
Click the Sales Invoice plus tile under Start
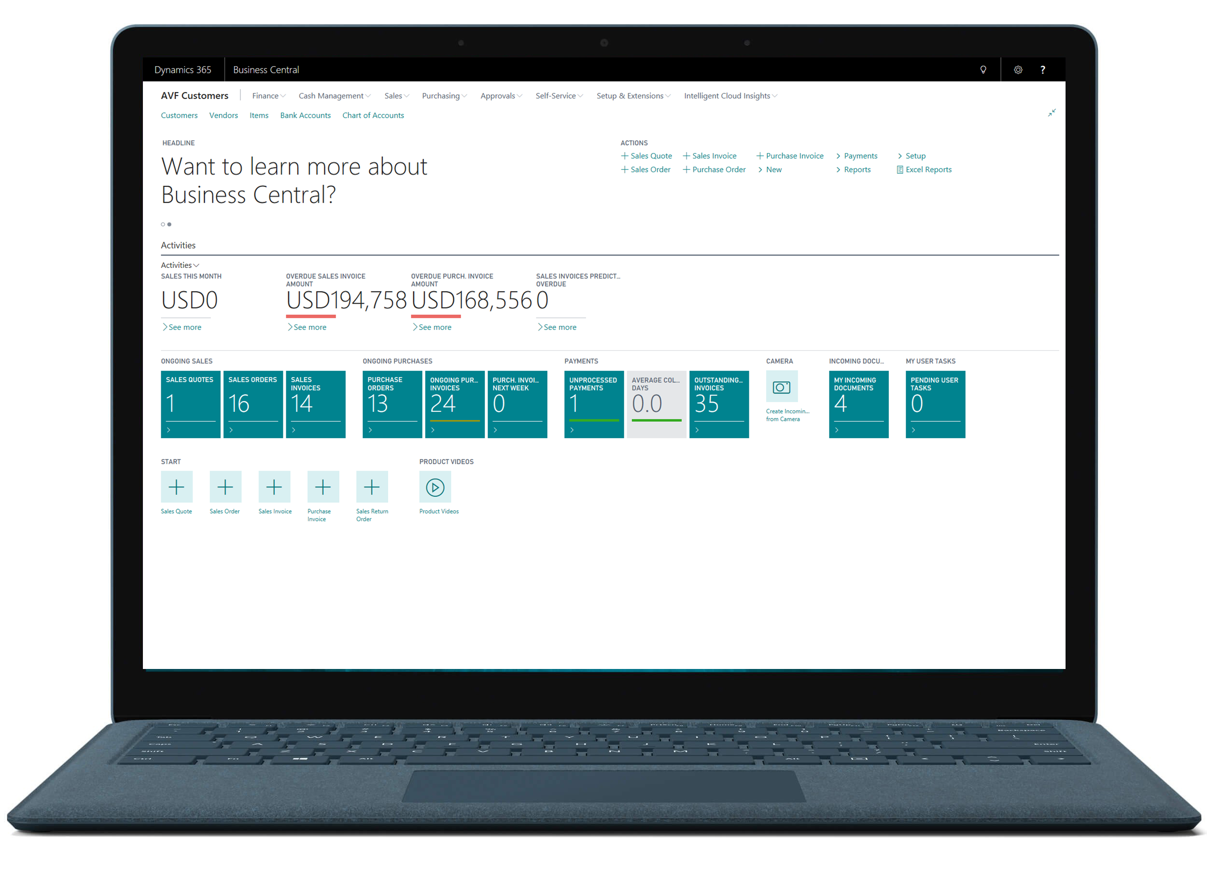coord(274,487)
